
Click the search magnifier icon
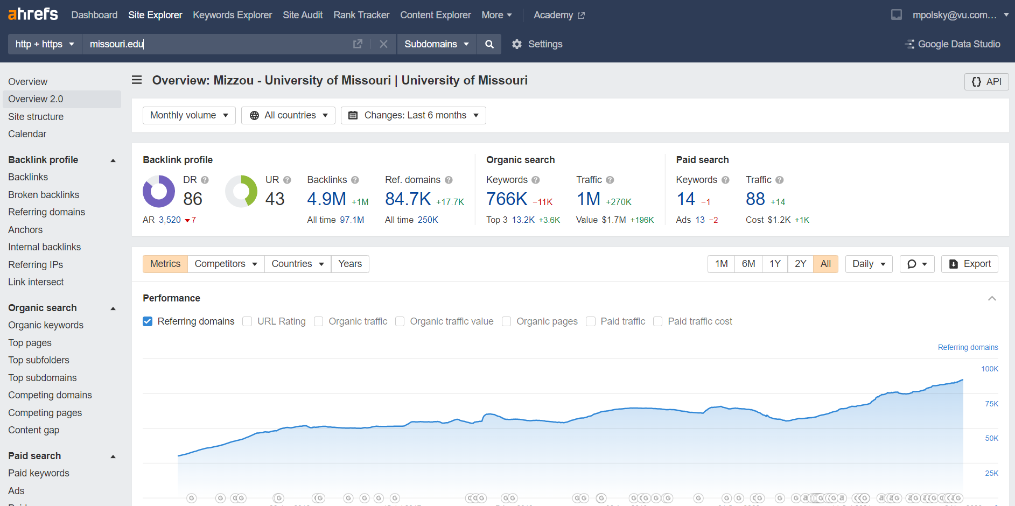489,44
